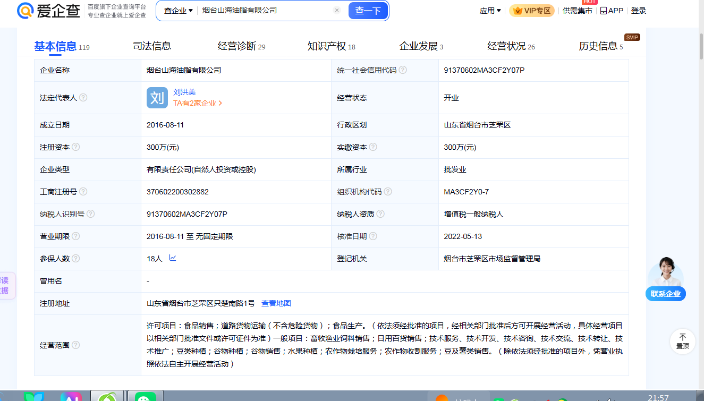
Task: Click the question mark next to 注册资本
Action: 76,147
